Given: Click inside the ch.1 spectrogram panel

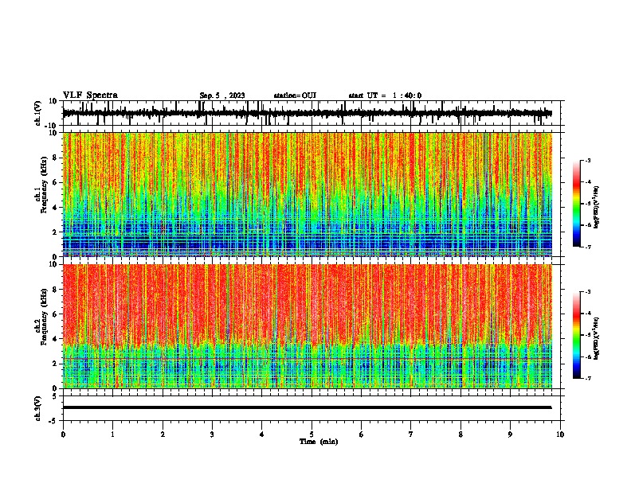Looking at the screenshot, I should (x=307, y=194).
